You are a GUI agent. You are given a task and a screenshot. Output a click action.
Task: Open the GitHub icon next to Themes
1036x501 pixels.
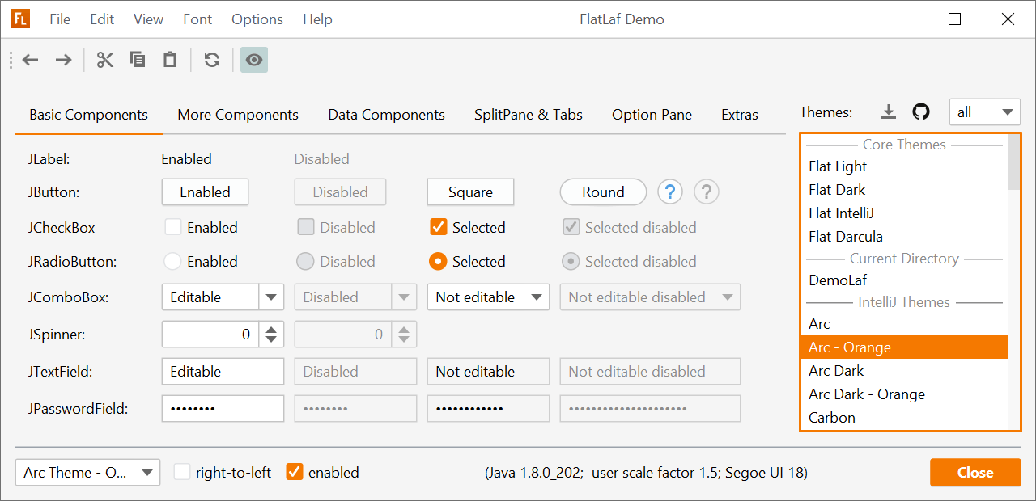tap(921, 112)
